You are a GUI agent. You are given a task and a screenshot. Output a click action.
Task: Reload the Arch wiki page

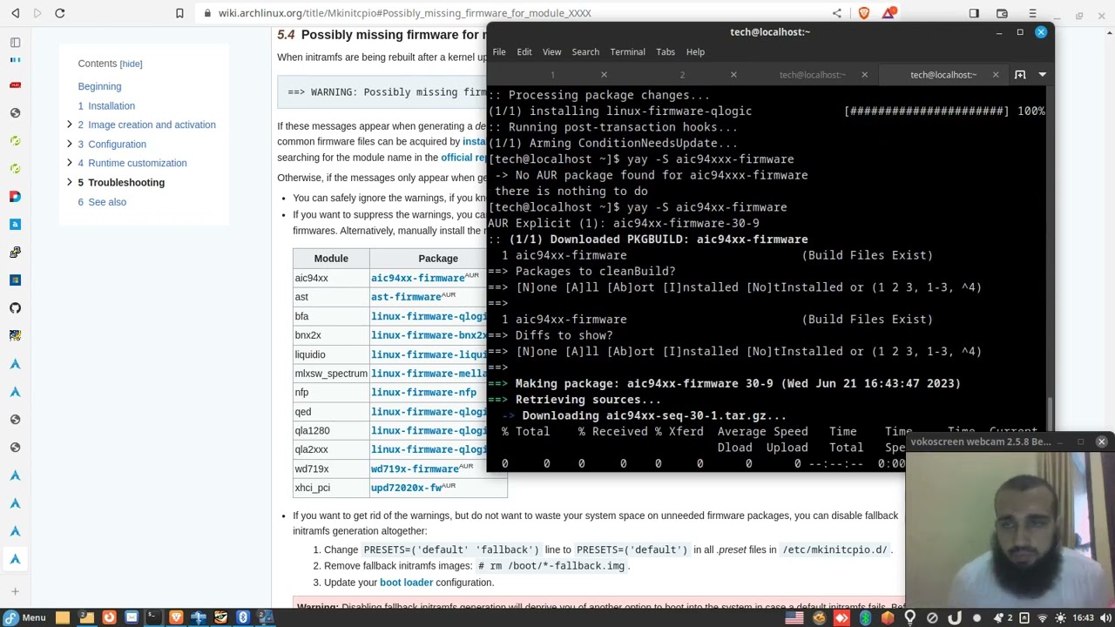tap(60, 13)
